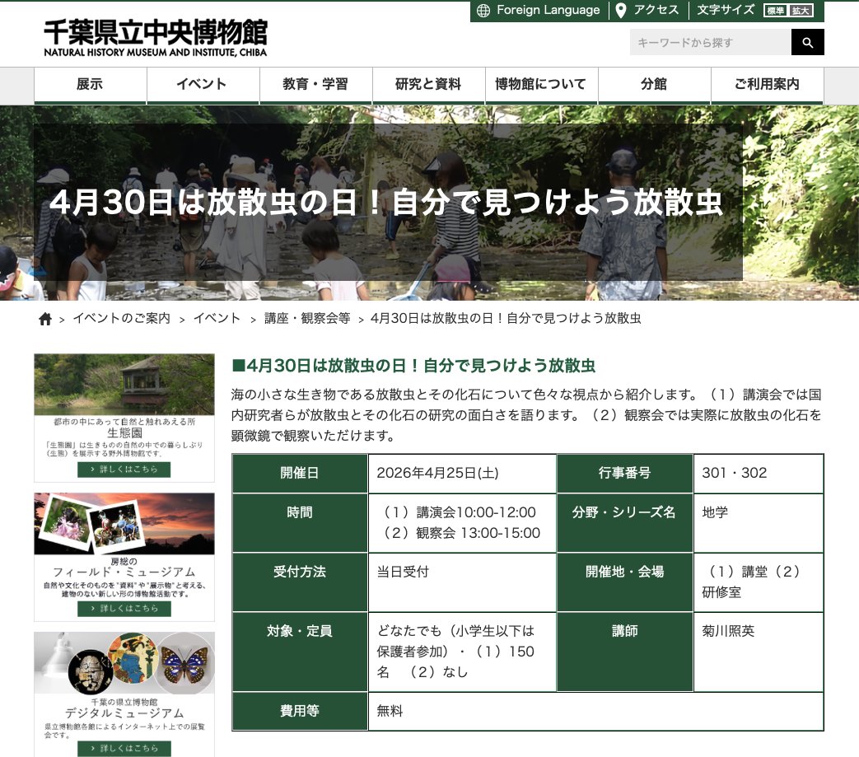Open ご利用案内 from the navigation bar

click(x=768, y=84)
